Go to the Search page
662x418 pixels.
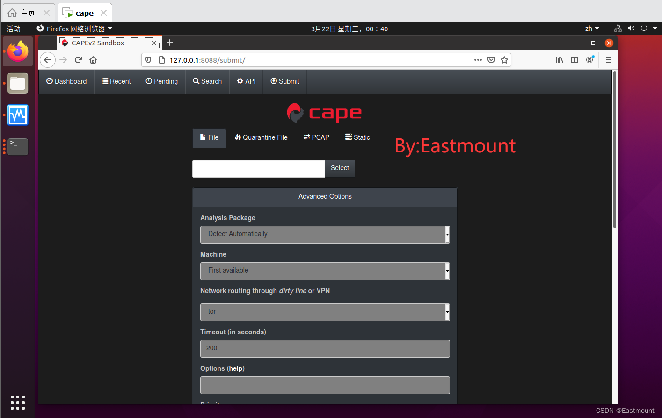click(207, 81)
